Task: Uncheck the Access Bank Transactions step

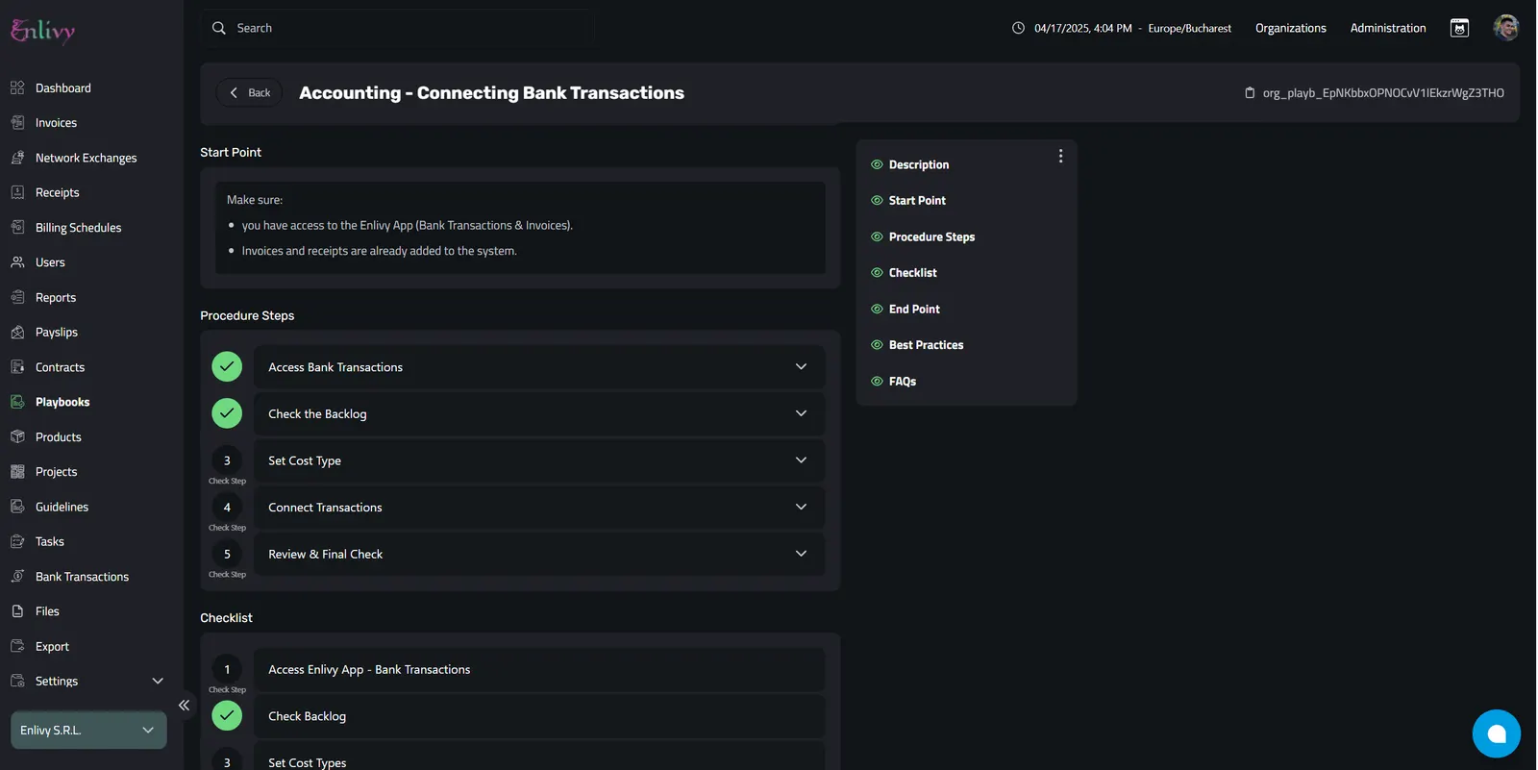Action: [x=227, y=366]
